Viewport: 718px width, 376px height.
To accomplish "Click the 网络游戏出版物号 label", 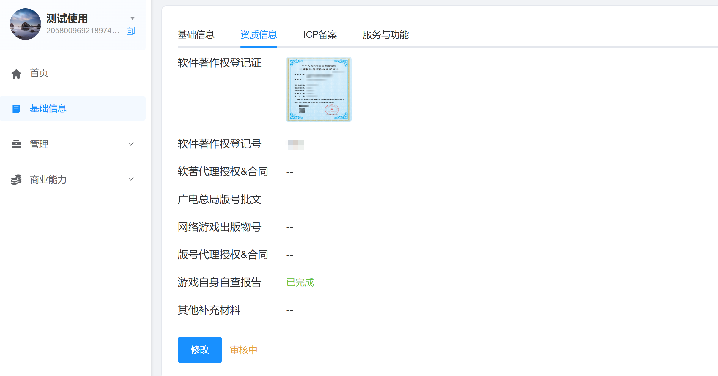I will pos(220,227).
